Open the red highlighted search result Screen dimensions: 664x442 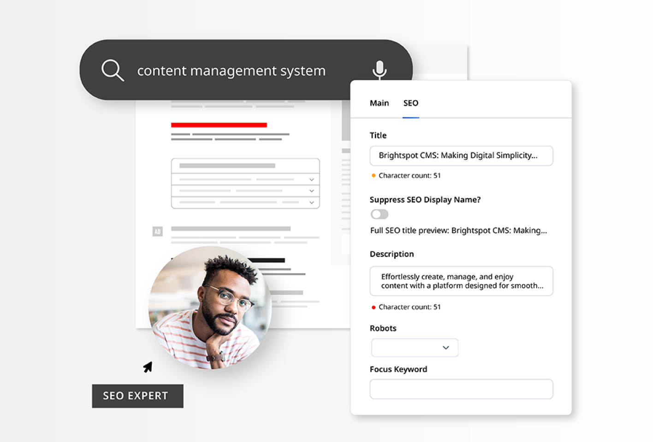[219, 125]
